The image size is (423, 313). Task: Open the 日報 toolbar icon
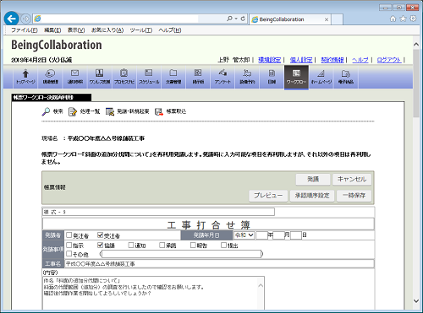pyautogui.click(x=272, y=77)
